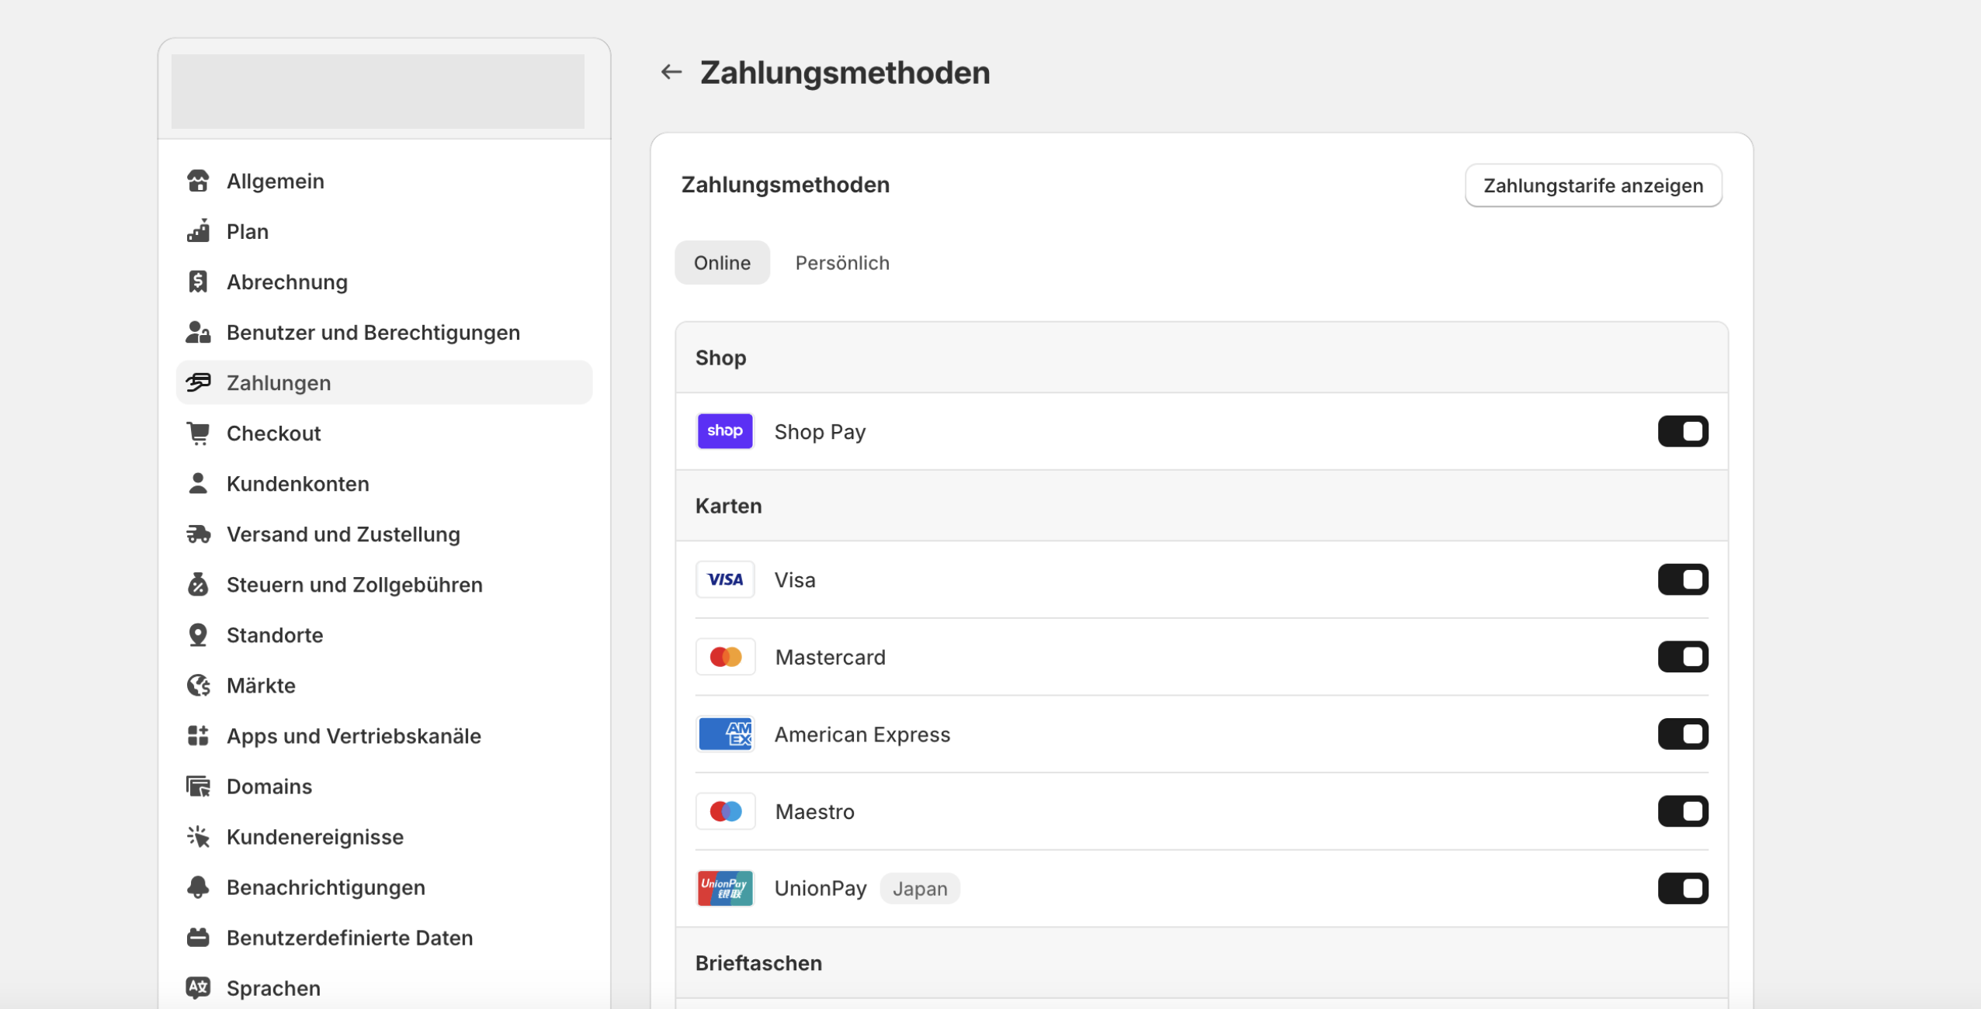This screenshot has width=1981, height=1009.
Task: Click the Kundenereignisse cursor icon
Action: pos(198,836)
